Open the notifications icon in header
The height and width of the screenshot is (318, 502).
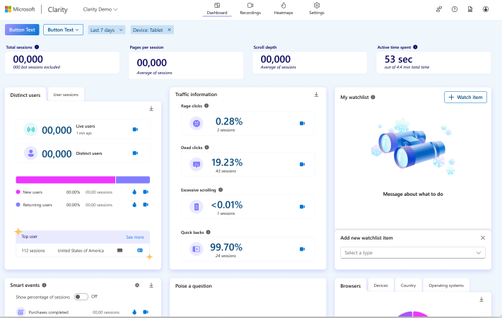(x=470, y=9)
